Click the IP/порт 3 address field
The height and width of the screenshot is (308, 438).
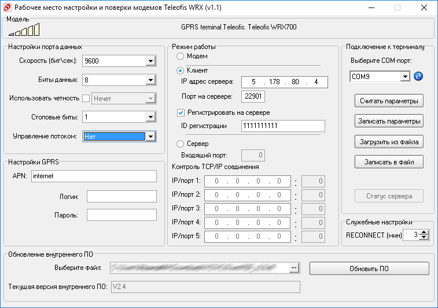(x=248, y=209)
